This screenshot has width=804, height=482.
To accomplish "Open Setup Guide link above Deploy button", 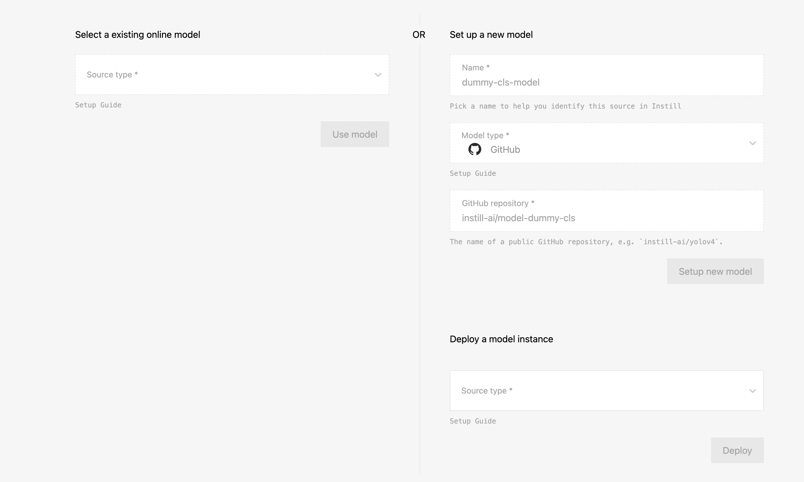I will (x=473, y=421).
